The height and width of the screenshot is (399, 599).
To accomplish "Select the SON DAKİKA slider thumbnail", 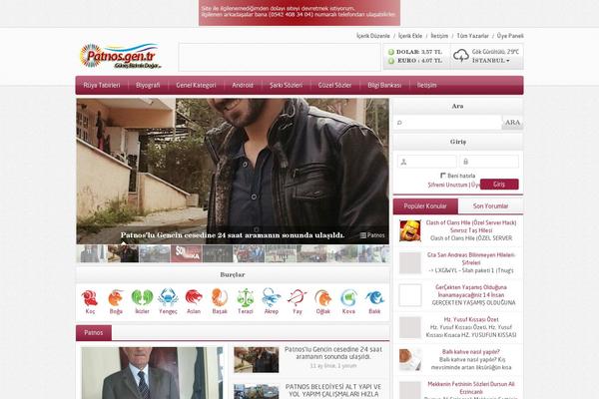I will pyautogui.click(x=186, y=253).
